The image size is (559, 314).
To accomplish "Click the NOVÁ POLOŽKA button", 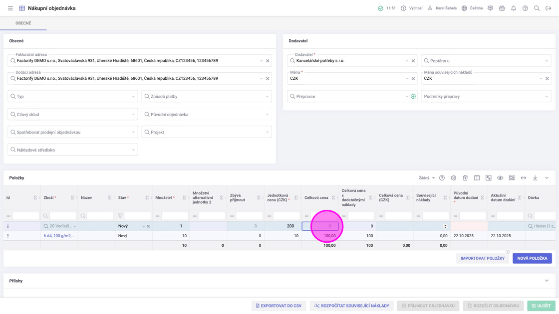I will pos(532,258).
